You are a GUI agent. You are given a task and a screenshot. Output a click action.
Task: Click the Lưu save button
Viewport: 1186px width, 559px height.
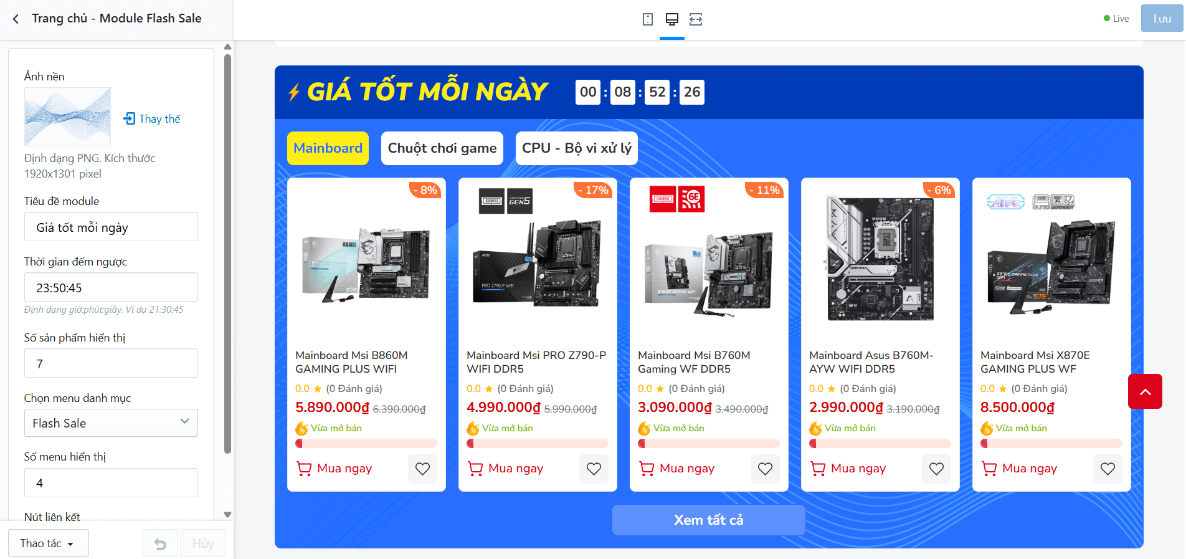pos(1162,19)
